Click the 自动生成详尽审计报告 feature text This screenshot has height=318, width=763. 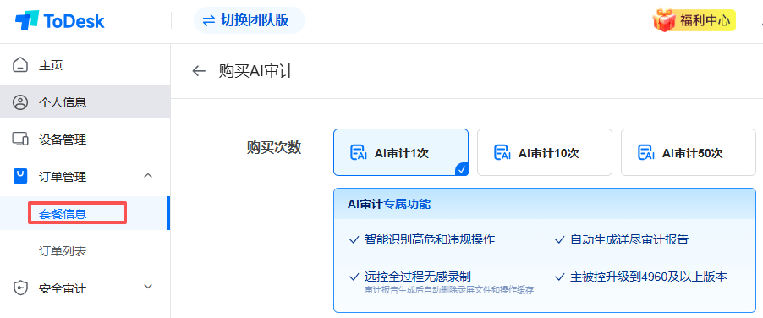click(629, 239)
